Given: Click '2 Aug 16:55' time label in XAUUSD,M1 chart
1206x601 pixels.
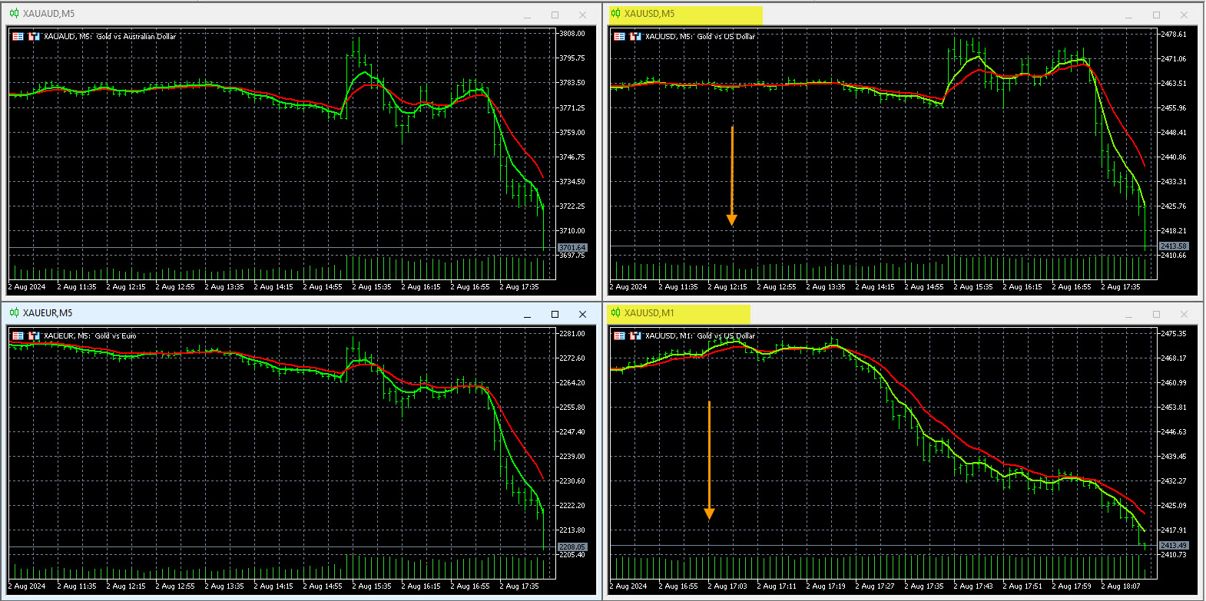Looking at the screenshot, I should point(678,586).
